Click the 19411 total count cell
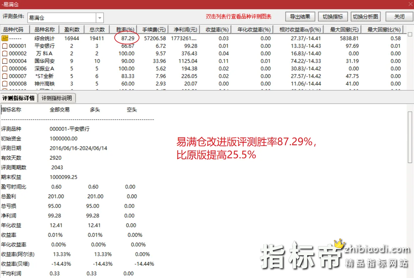The height and width of the screenshot is (278, 414). pos(97,38)
